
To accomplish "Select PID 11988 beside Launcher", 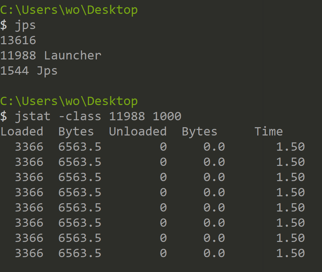I will click(18, 56).
